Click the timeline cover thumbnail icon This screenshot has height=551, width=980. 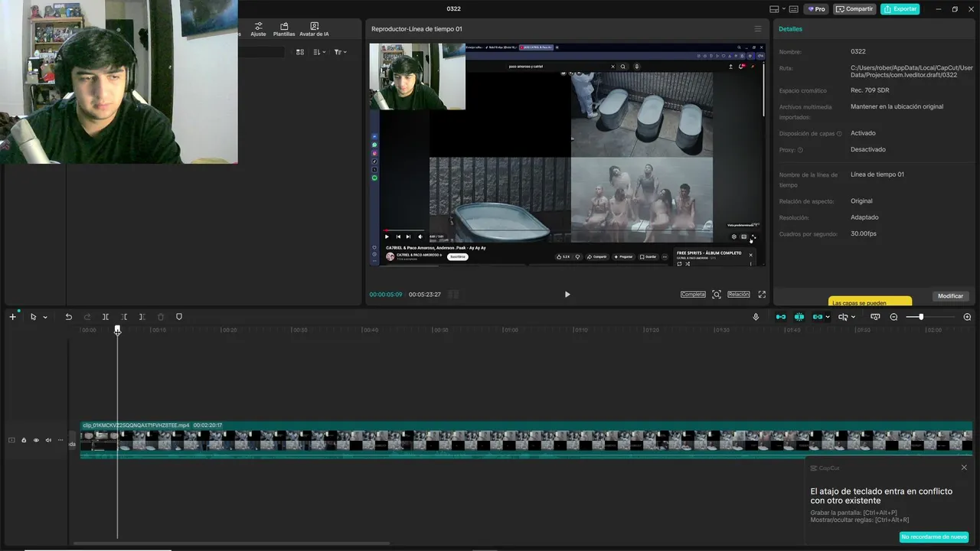875,317
